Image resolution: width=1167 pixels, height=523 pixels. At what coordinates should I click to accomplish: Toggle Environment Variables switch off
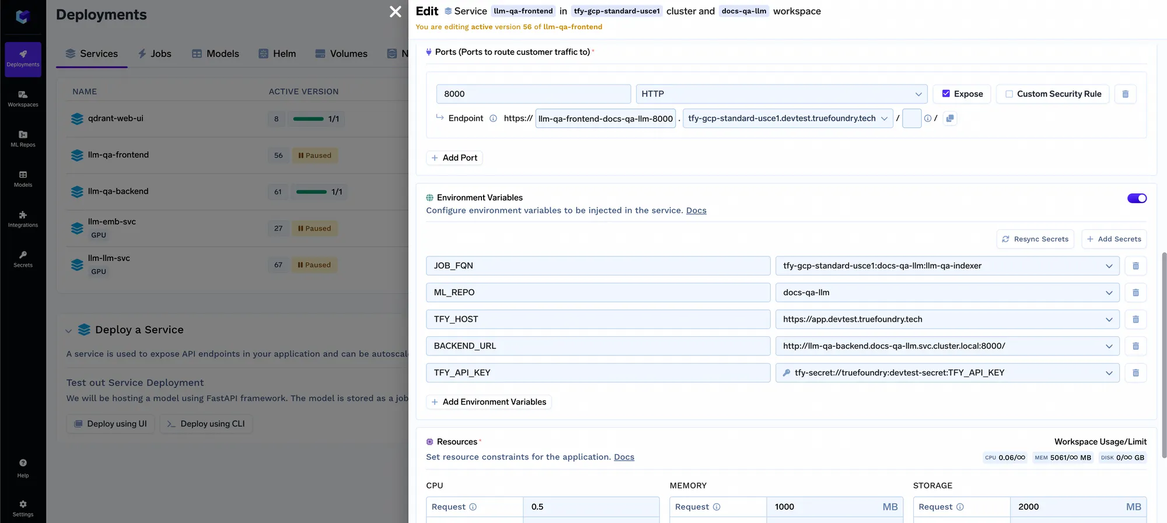tap(1137, 198)
